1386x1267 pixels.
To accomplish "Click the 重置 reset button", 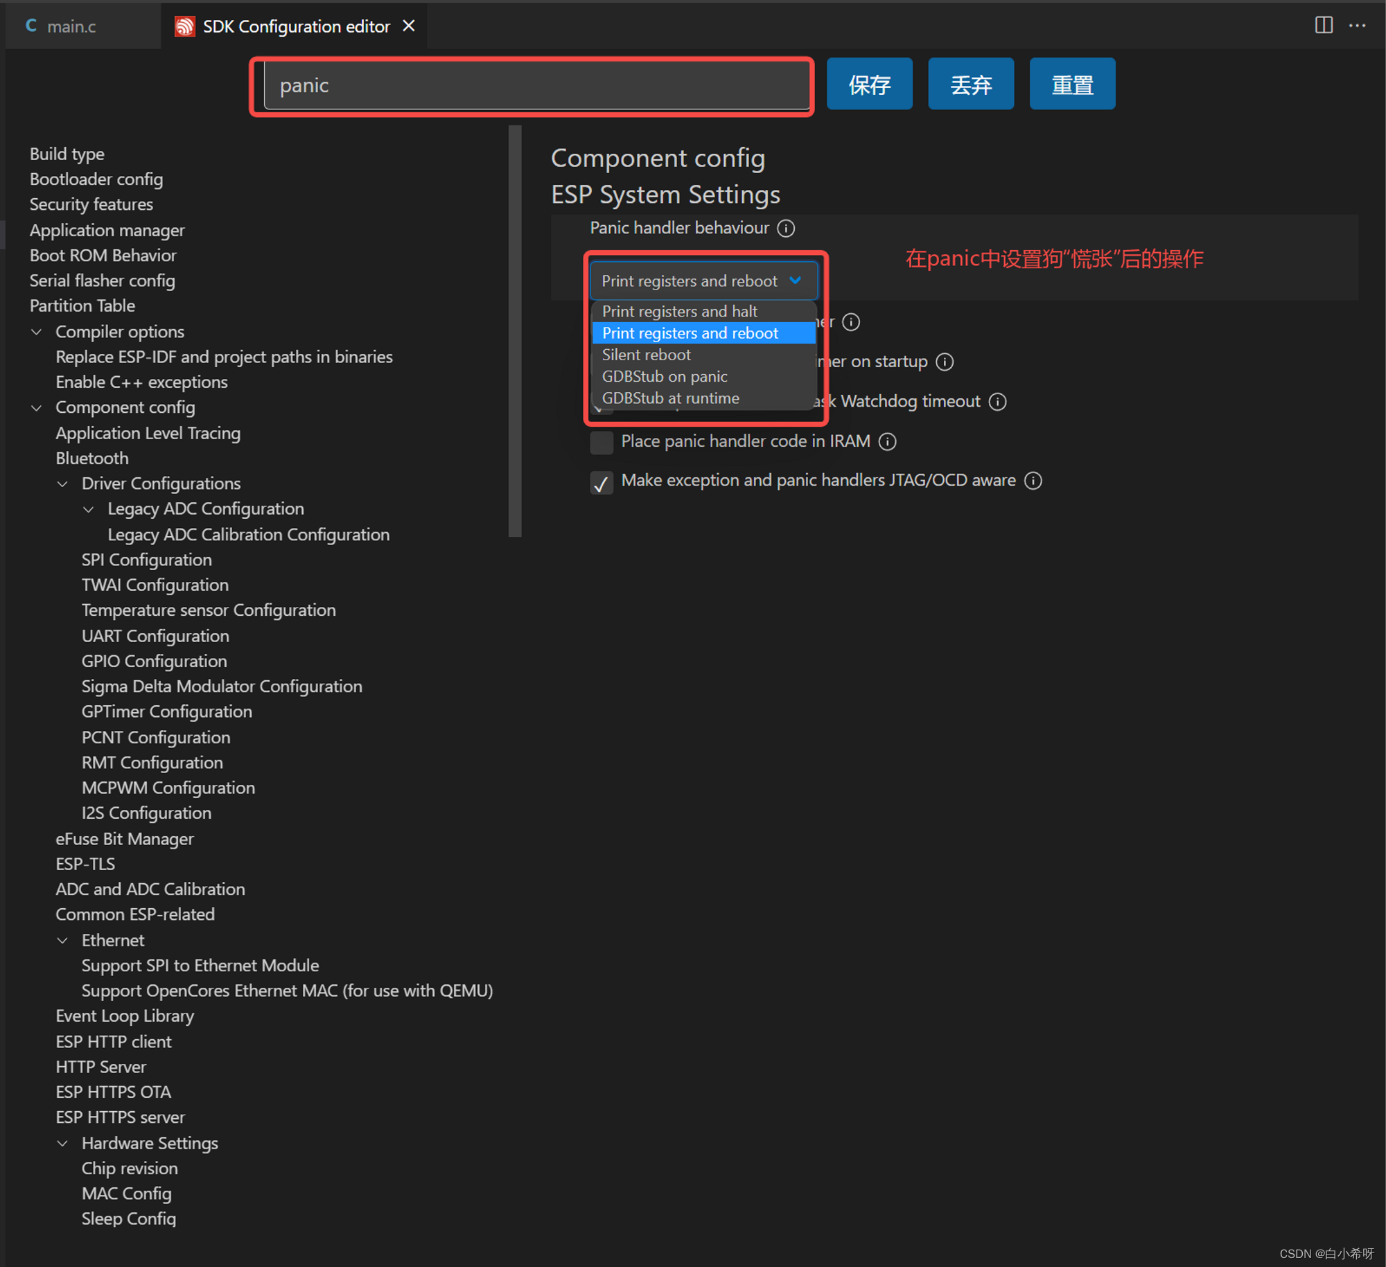I will coord(1071,85).
